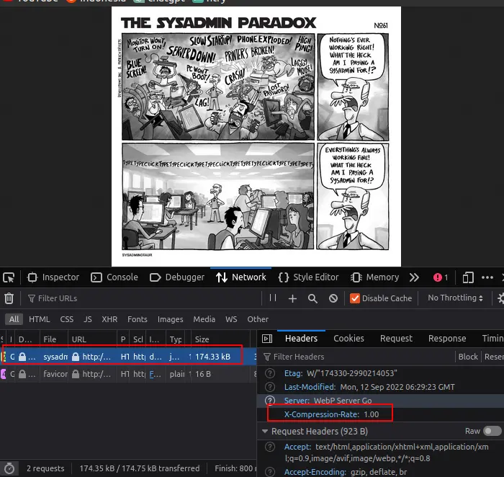
Task: Open request blocking icon
Action: tap(333, 298)
